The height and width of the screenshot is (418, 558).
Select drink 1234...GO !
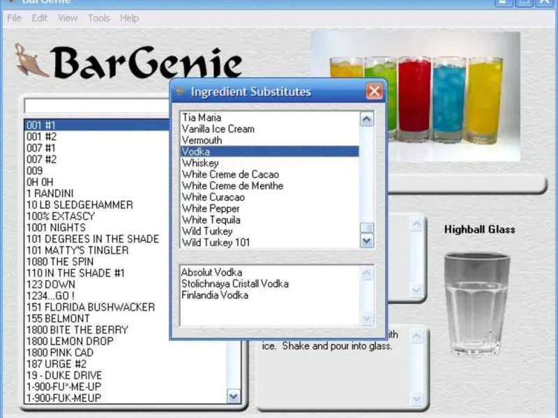point(97,295)
